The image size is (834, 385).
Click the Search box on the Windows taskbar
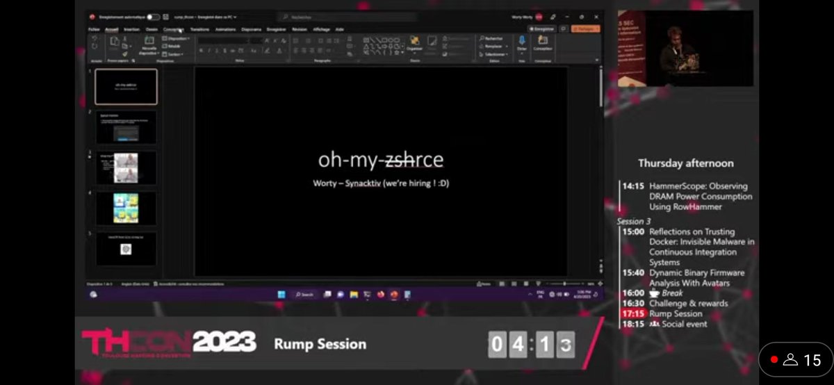304,294
